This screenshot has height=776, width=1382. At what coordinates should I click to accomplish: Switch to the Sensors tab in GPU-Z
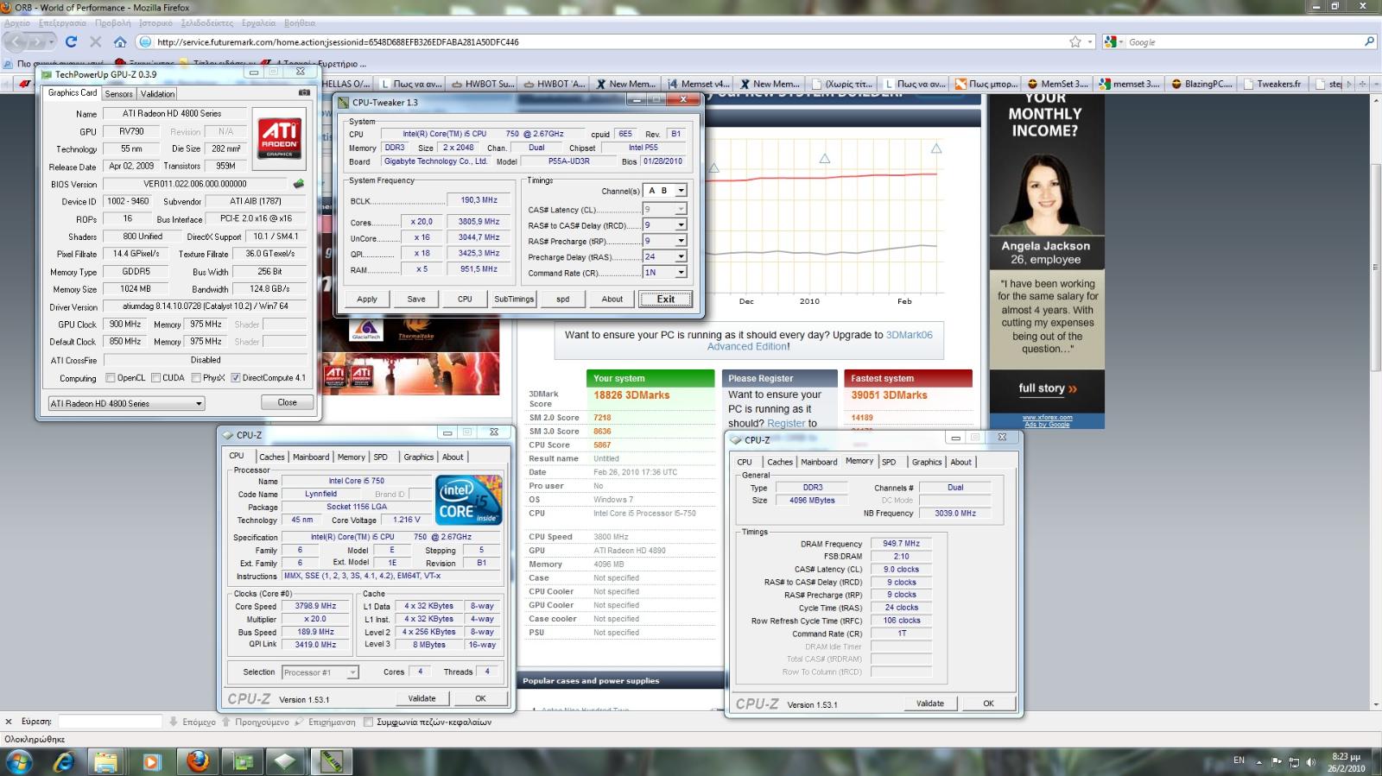(x=119, y=94)
